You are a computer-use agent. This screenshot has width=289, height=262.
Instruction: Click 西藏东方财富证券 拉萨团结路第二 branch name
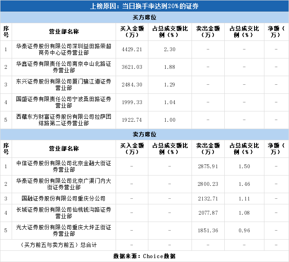[x=64, y=120]
